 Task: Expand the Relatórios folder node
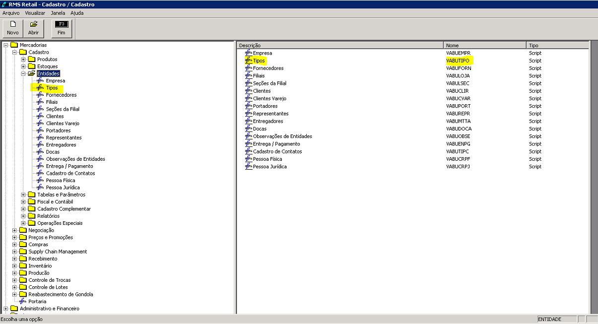[x=23, y=216]
